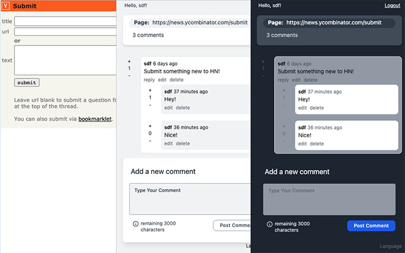The width and height of the screenshot is (405, 253).
Task: Click the dark panel "Type Your Comment" box
Action: [x=329, y=199]
